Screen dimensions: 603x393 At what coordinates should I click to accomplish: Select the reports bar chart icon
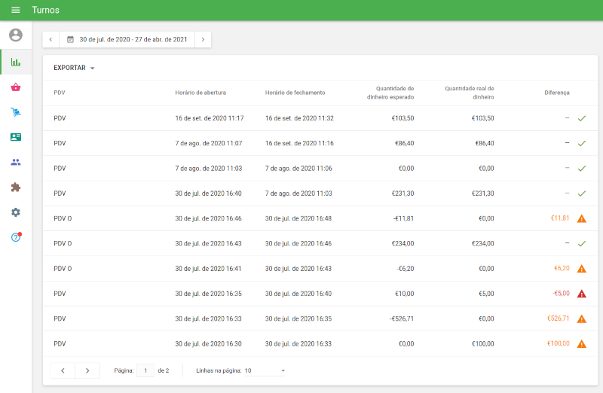click(x=16, y=62)
